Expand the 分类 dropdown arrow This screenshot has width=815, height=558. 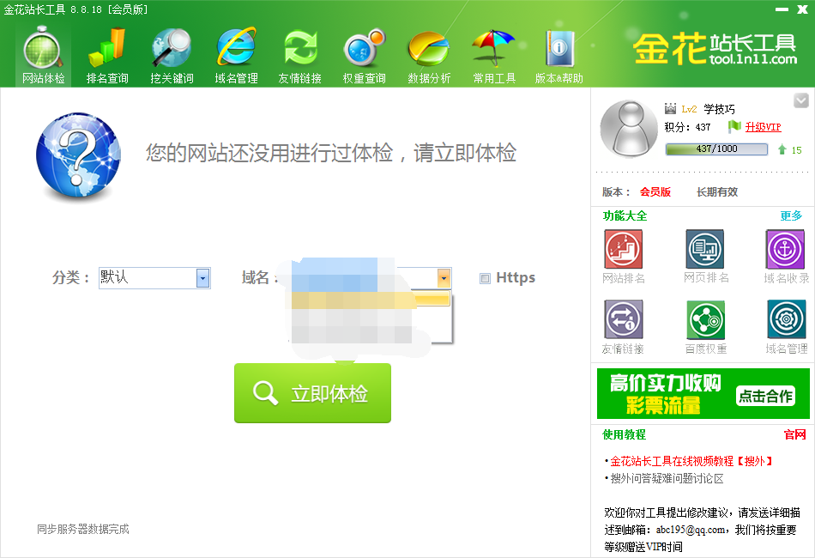coord(202,278)
